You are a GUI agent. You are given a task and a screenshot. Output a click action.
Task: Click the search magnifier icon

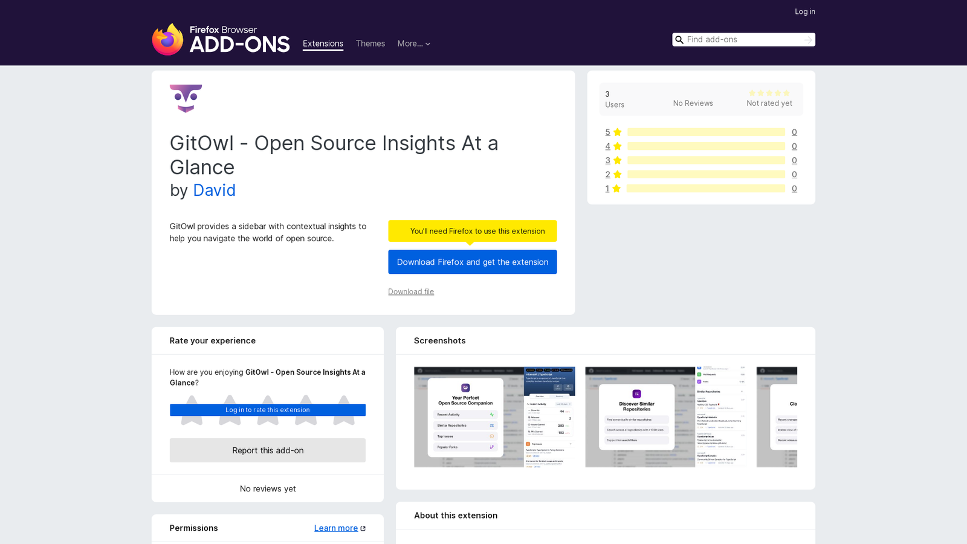click(x=679, y=40)
